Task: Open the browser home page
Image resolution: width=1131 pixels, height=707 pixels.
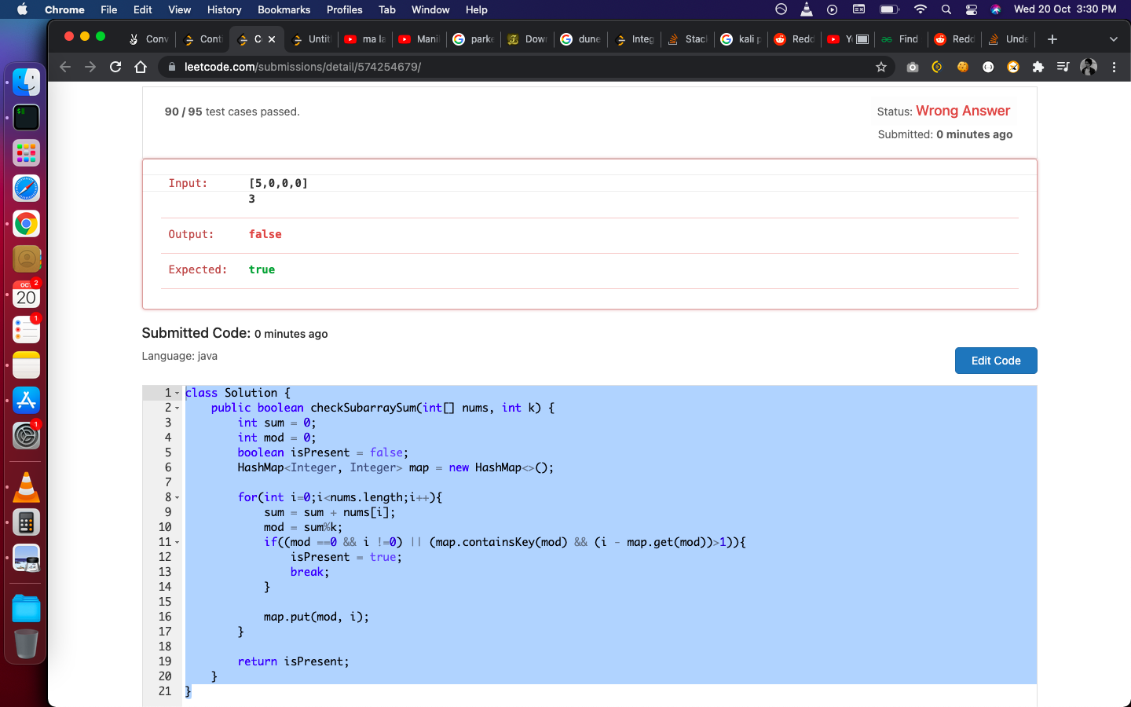Action: click(141, 67)
